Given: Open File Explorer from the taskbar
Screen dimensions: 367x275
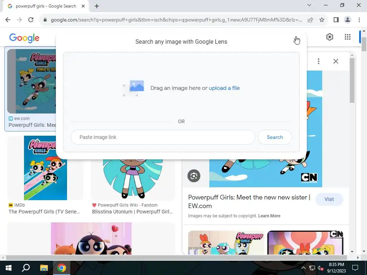Looking at the screenshot, I should pos(44,268).
